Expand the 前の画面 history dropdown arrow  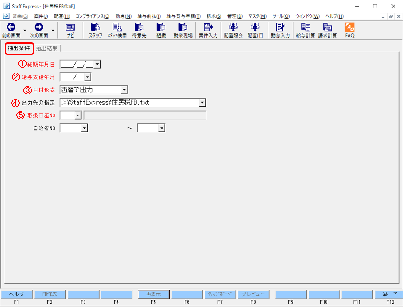pyautogui.click(x=25, y=31)
